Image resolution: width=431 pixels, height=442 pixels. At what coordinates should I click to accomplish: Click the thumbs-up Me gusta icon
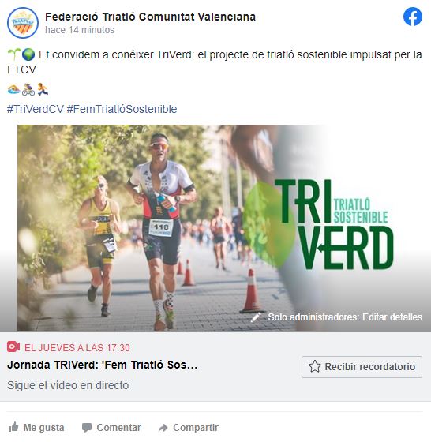[13, 427]
